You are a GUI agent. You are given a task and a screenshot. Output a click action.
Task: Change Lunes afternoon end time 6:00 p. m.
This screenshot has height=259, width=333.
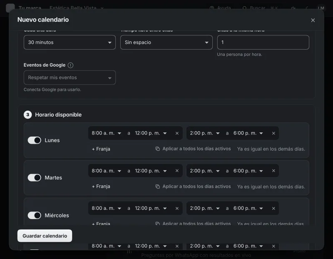[248, 133]
